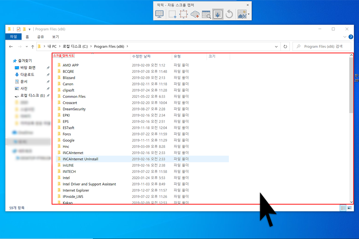Open the 보기 ribbon tab

(x=55, y=37)
